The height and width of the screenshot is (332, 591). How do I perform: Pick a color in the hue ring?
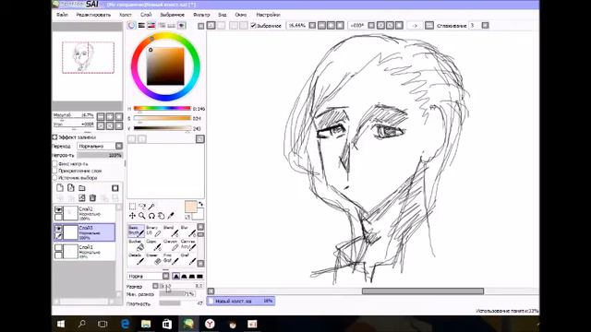coord(165,67)
